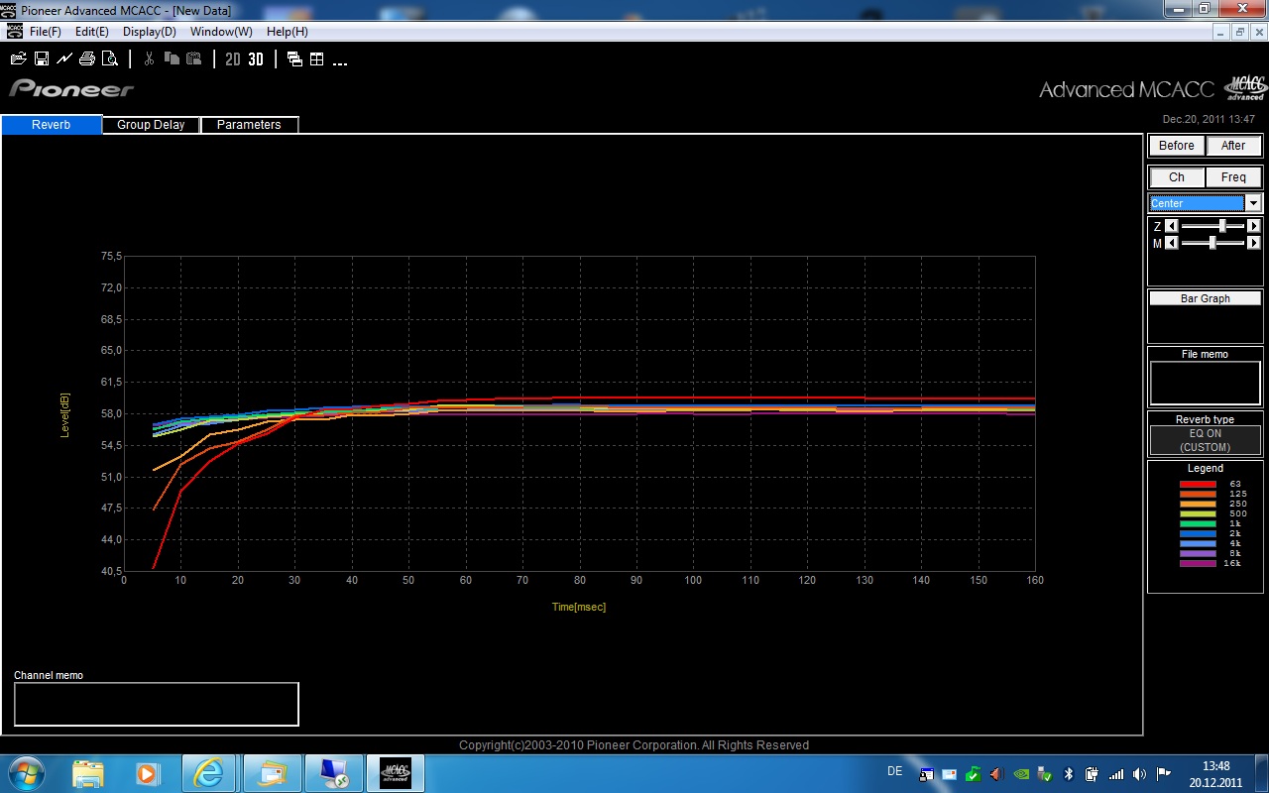This screenshot has height=793, width=1269.
Task: Click inside the File memo box
Action: (1206, 383)
